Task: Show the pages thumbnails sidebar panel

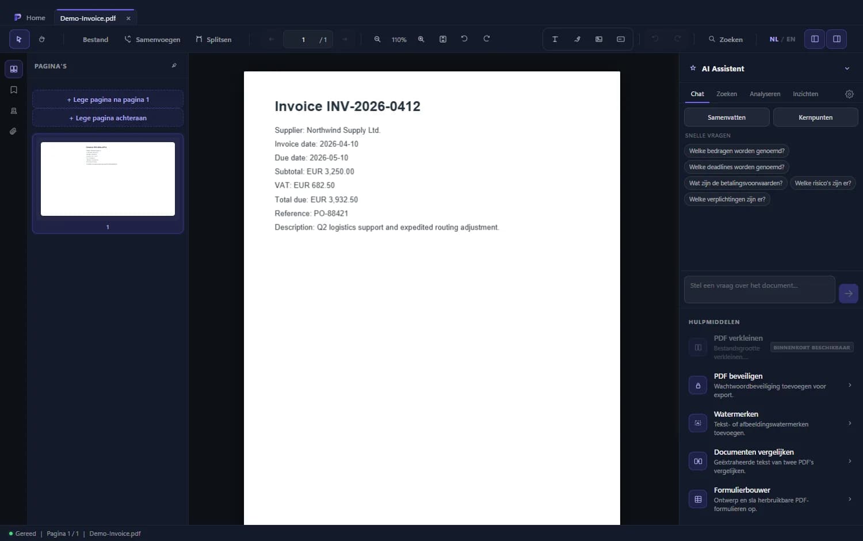Action: [14, 69]
